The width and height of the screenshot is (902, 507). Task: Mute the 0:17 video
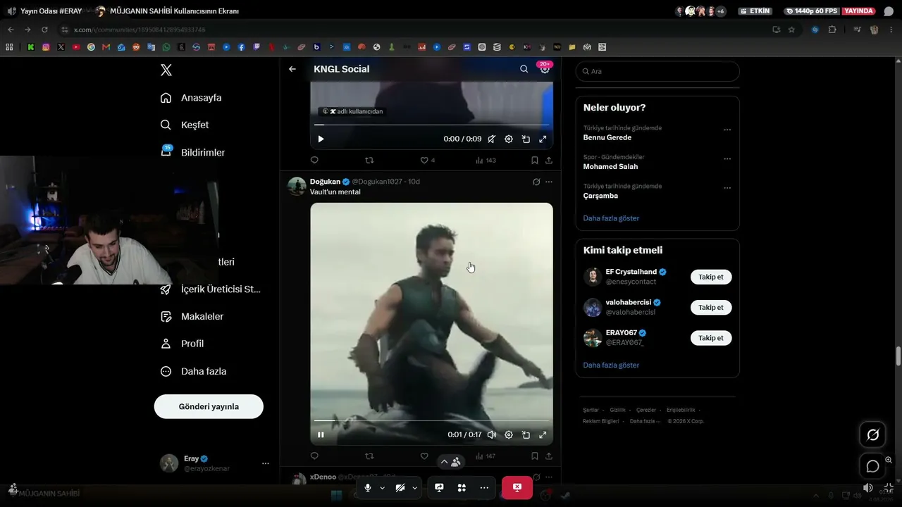tap(492, 434)
